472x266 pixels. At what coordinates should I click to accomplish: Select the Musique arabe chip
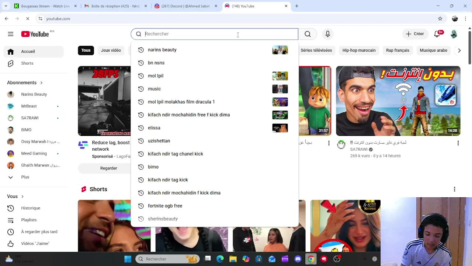point(433,50)
